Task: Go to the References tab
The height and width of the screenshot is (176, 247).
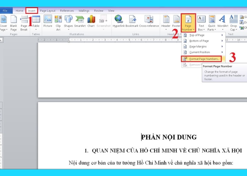Action: pos(67,11)
